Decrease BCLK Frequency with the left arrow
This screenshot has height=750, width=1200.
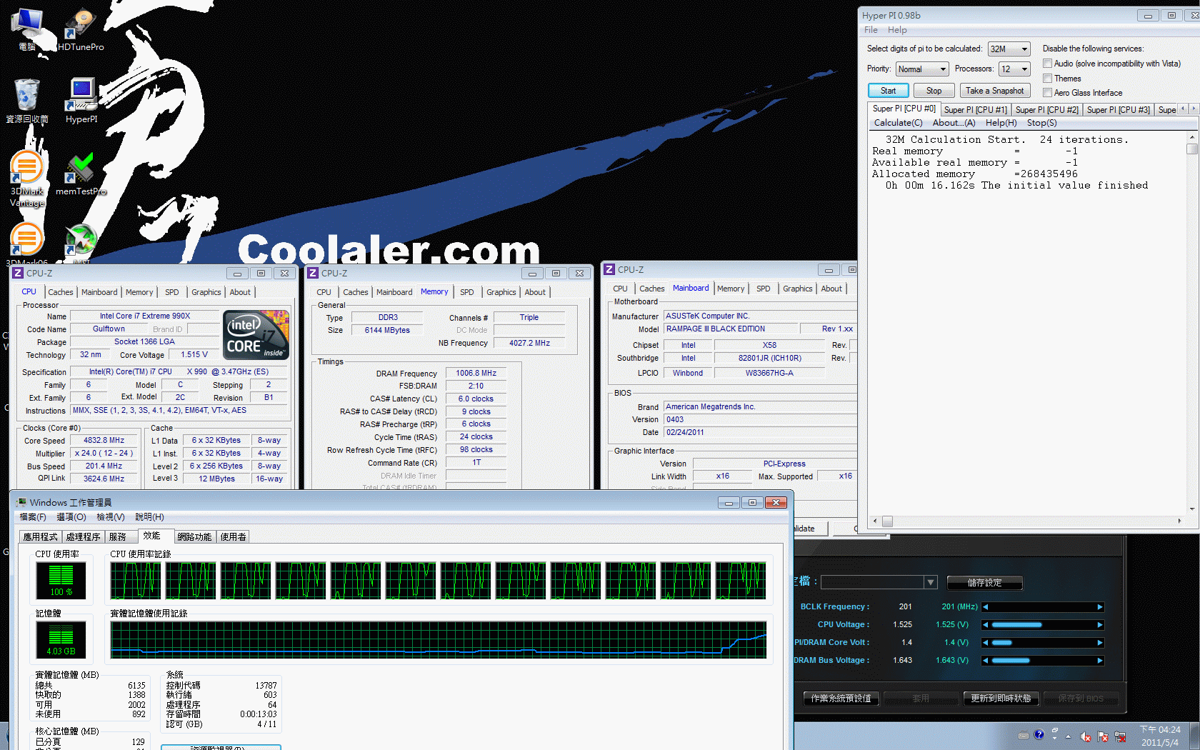click(x=986, y=607)
